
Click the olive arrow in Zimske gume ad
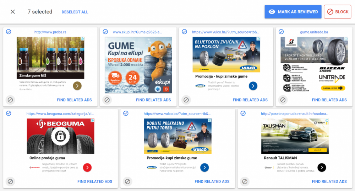(77, 86)
